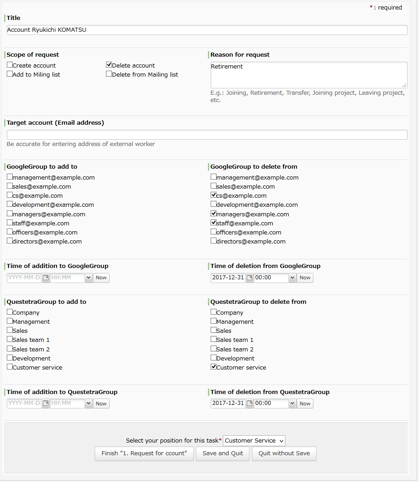Viewport: 419px width, 482px height.
Task: Expand time dropdown for GoogleGroup addition
Action: 88,278
